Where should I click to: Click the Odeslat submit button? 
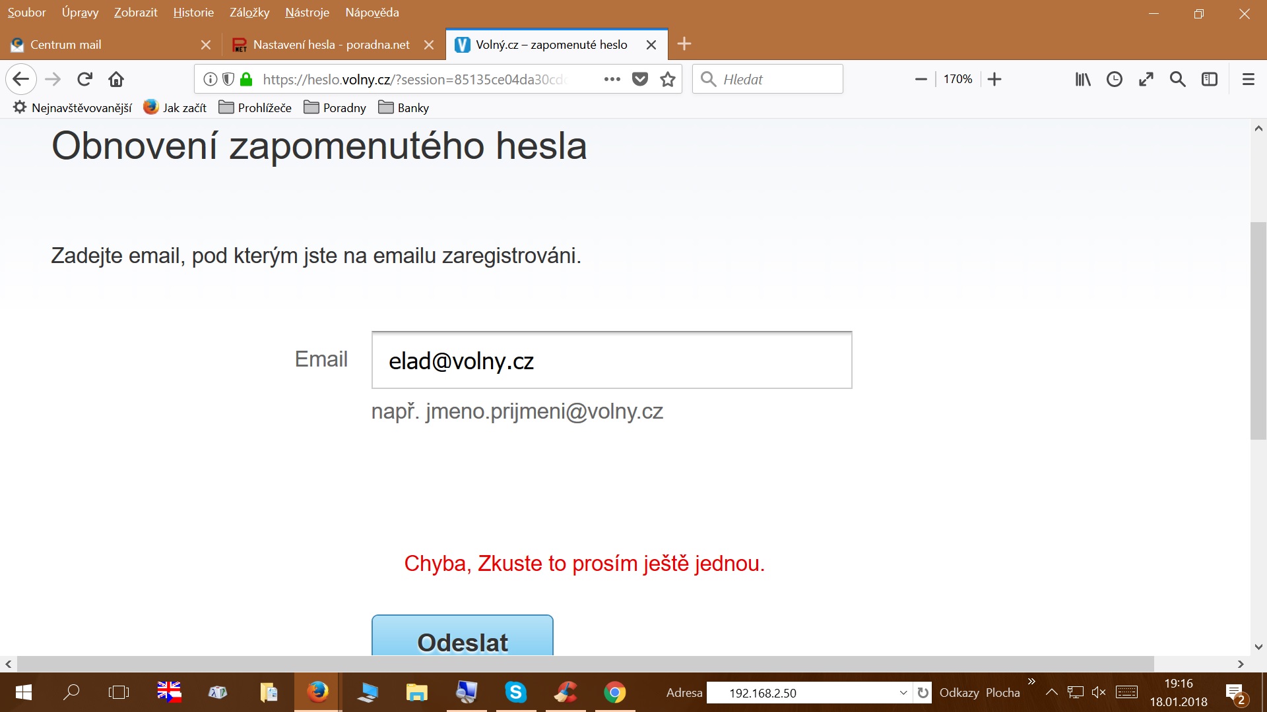(462, 638)
